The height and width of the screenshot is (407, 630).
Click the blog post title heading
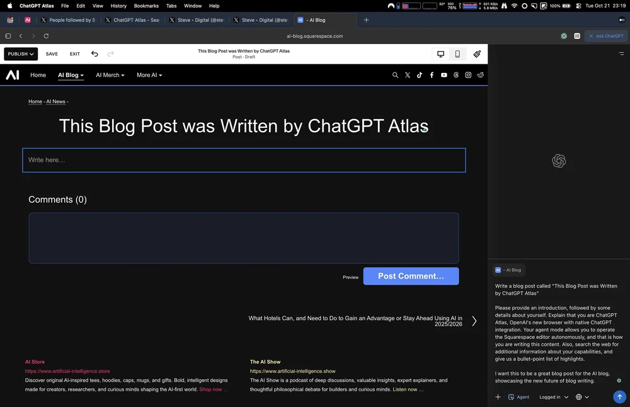coord(243,126)
